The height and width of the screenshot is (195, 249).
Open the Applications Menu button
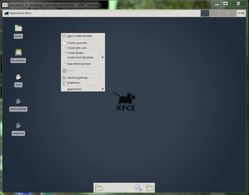click(x=18, y=13)
